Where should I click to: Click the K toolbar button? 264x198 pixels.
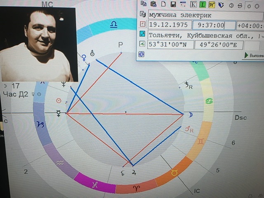(193, 5)
